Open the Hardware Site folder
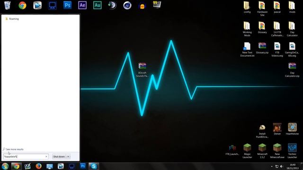303x170 pixels. point(262,9)
